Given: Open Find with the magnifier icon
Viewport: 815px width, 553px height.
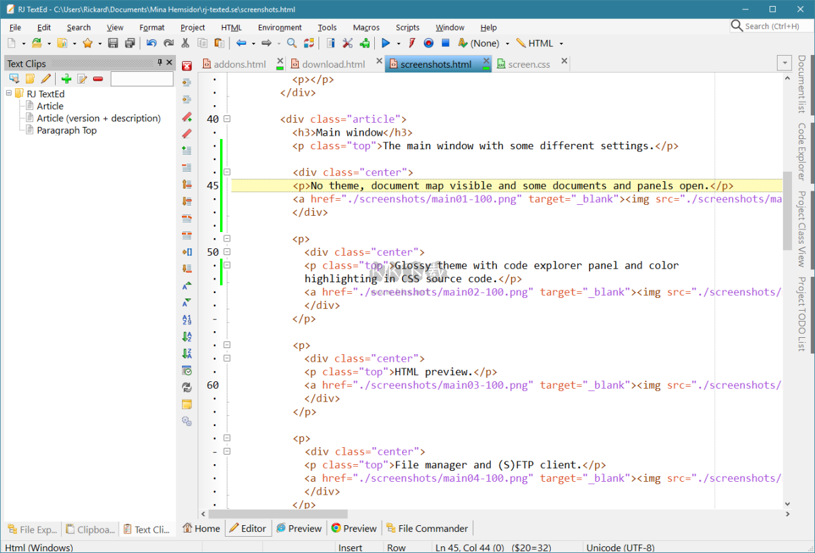Looking at the screenshot, I should point(291,43).
